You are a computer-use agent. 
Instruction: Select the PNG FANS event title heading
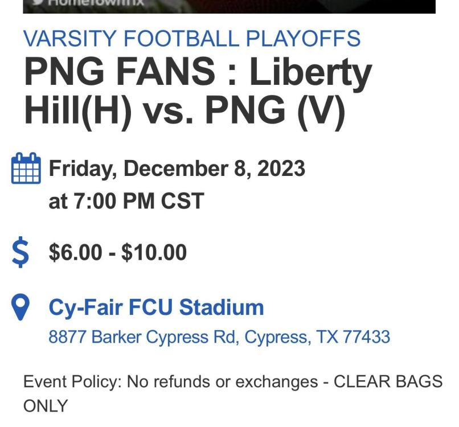point(198,91)
